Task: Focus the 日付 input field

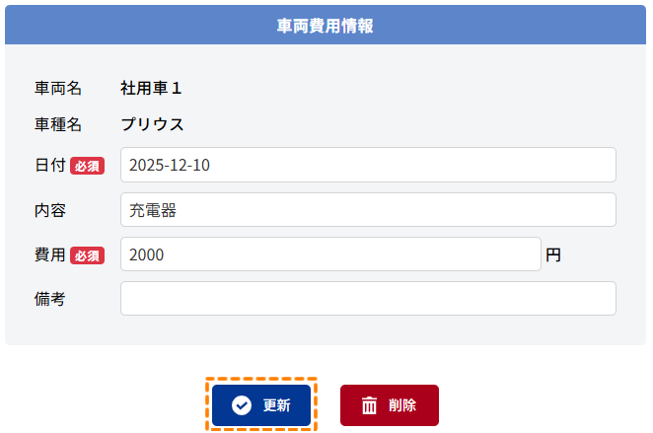Action: (x=368, y=165)
